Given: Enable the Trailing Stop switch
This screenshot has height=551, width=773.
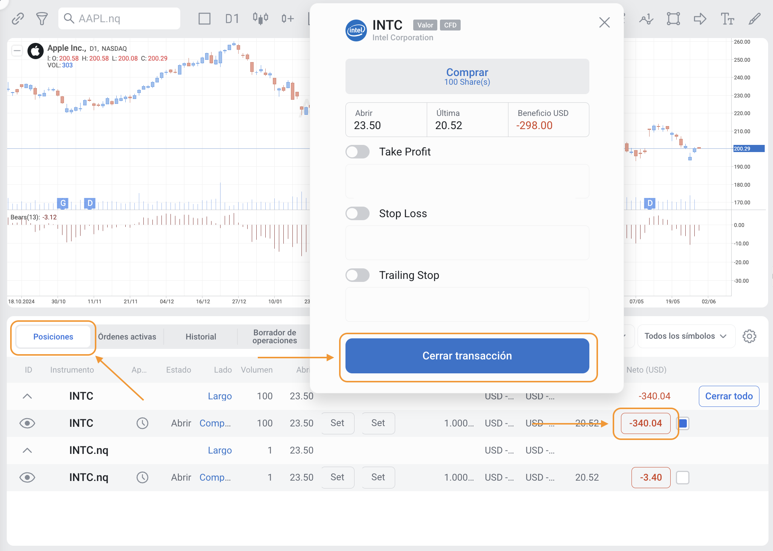Looking at the screenshot, I should [x=358, y=275].
